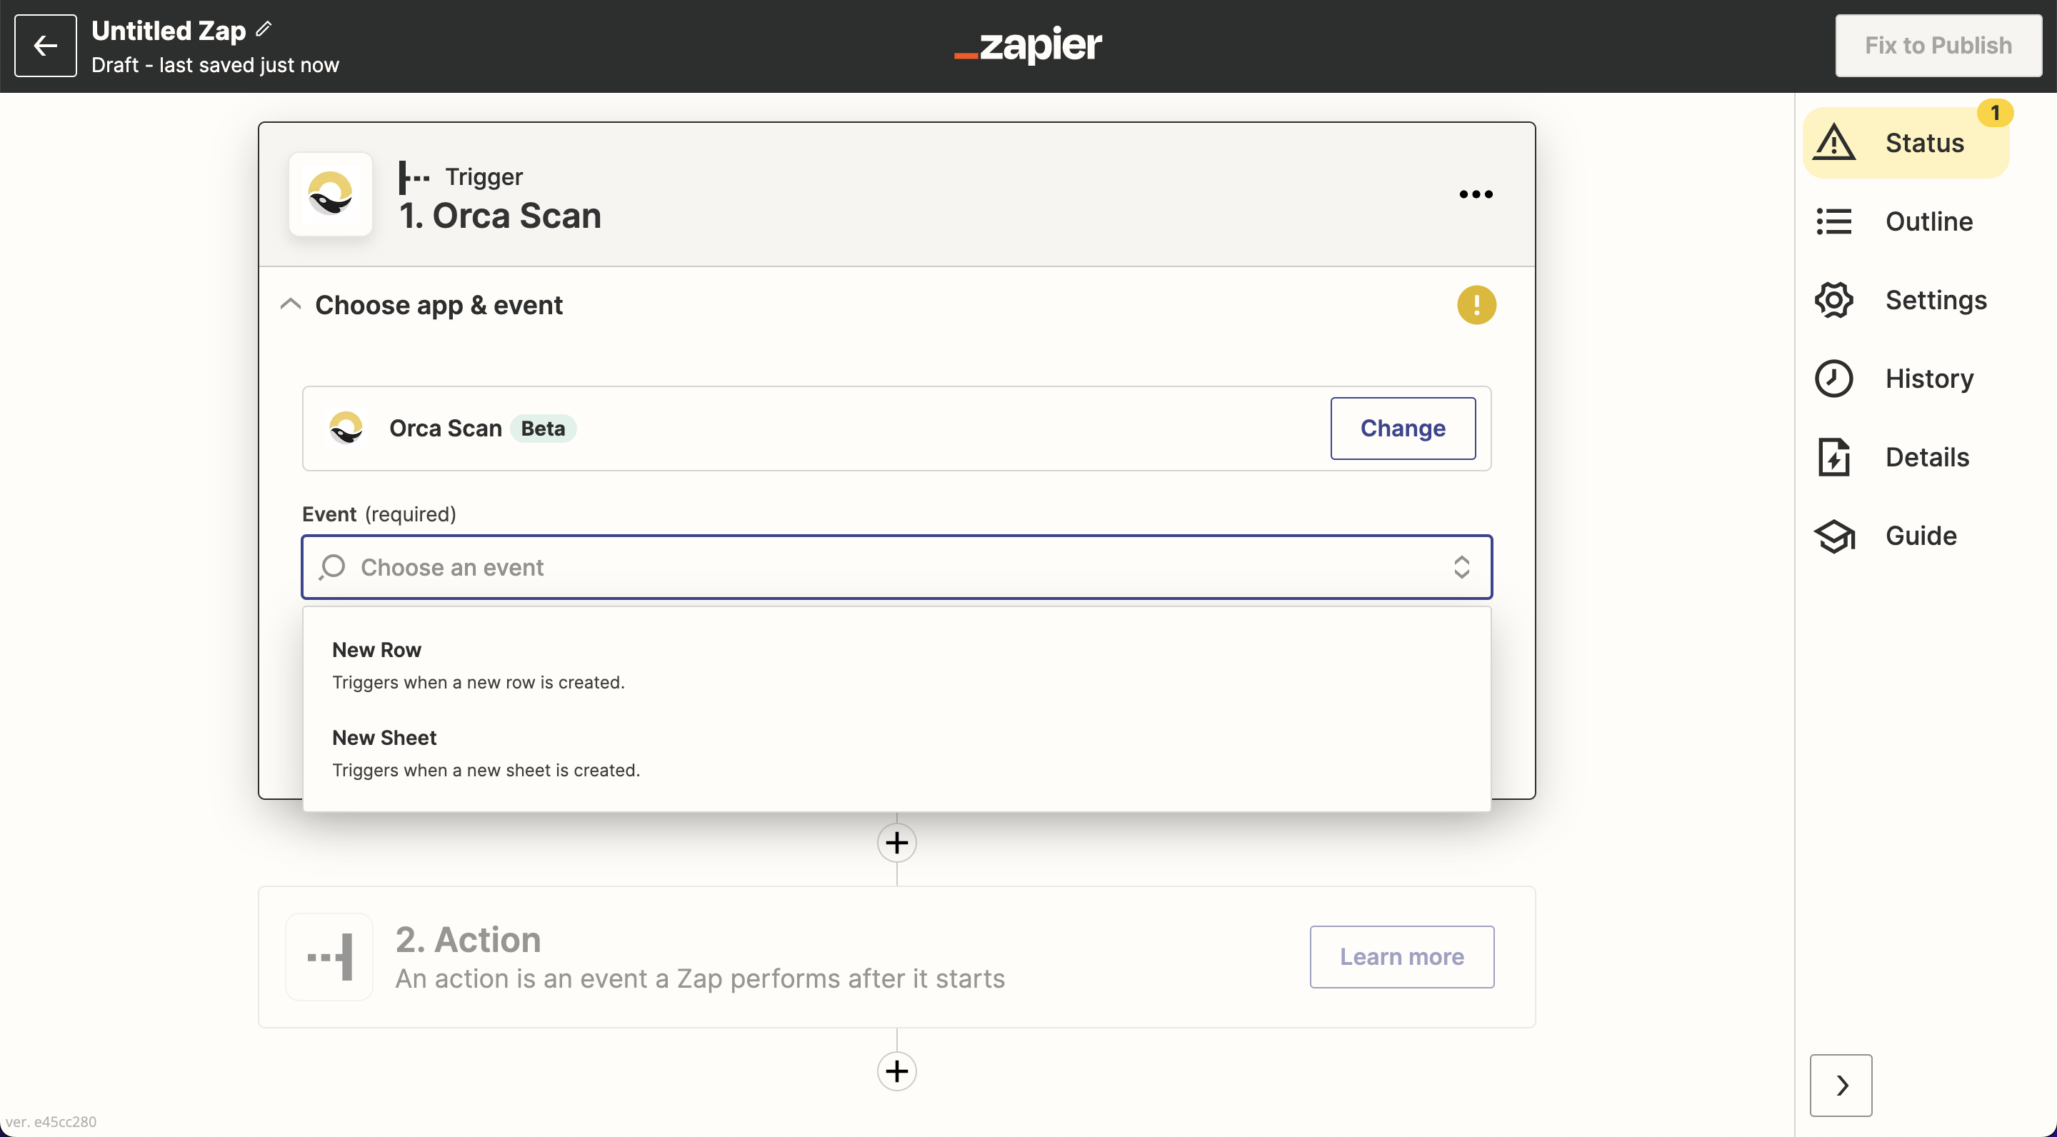
Task: Click the bottom plus connector button
Action: [896, 1071]
